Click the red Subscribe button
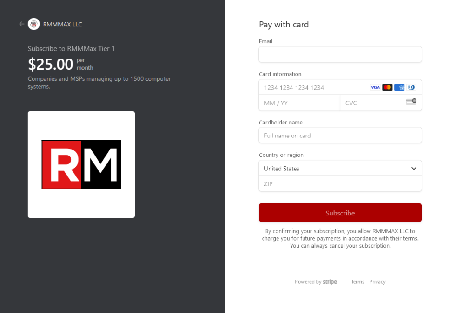 [340, 213]
